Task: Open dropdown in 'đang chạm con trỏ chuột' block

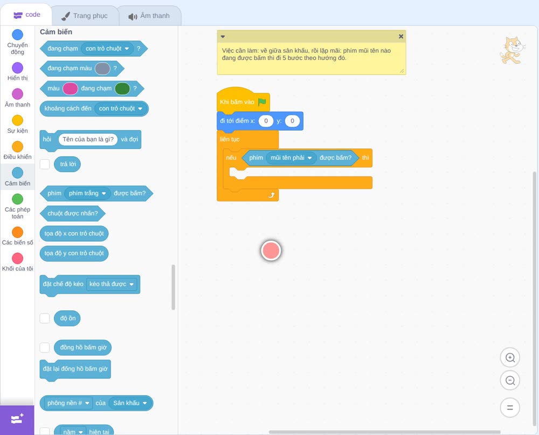Action: point(107,49)
